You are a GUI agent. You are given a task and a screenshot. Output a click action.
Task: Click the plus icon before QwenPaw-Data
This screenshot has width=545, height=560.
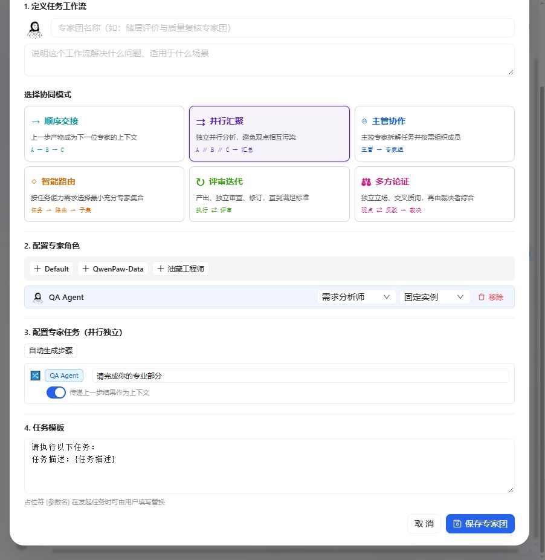(x=85, y=269)
